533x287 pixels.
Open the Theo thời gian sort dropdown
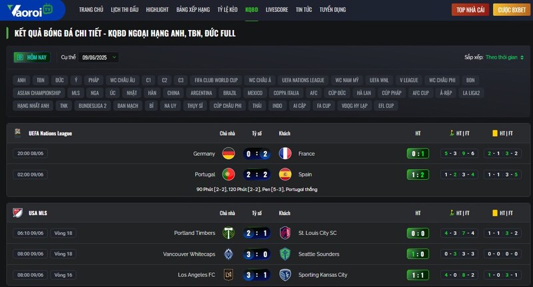click(x=504, y=57)
